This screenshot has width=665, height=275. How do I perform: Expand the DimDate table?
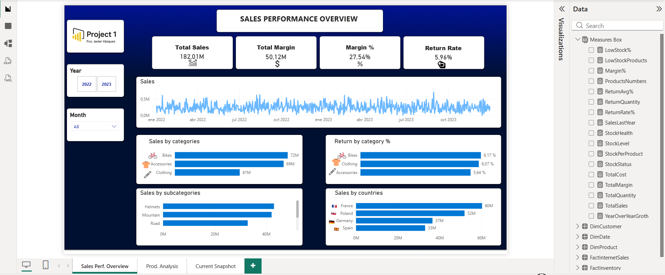578,237
